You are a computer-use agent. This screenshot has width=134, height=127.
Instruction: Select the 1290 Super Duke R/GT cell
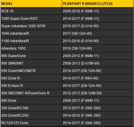coord(31,19)
